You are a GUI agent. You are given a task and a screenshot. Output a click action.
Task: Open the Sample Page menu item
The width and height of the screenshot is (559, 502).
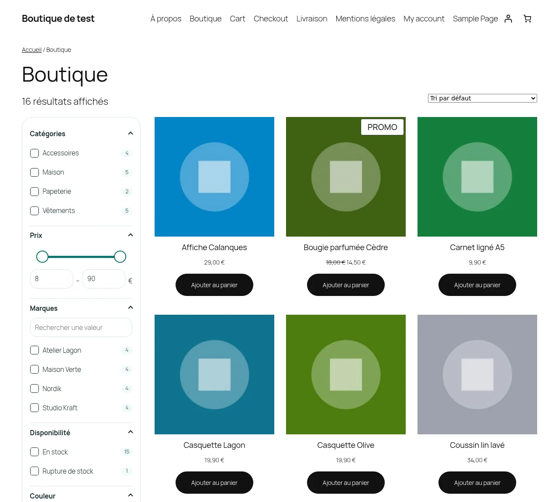[x=475, y=19]
